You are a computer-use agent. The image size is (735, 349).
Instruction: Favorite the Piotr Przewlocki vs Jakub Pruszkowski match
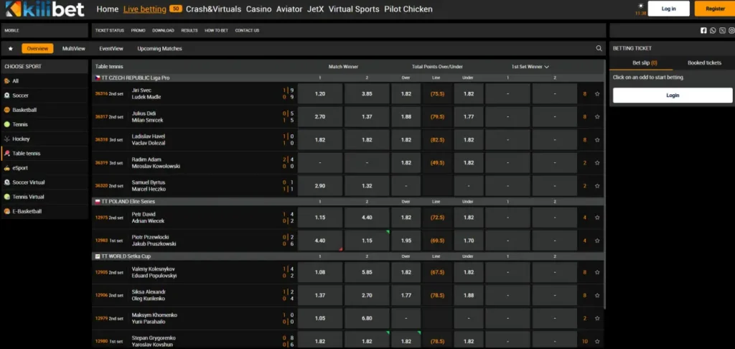click(597, 241)
